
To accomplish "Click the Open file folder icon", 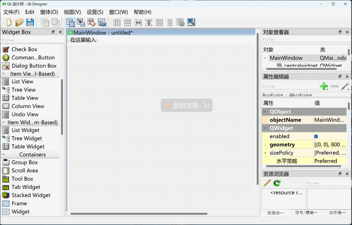I will pyautogui.click(x=19, y=22).
